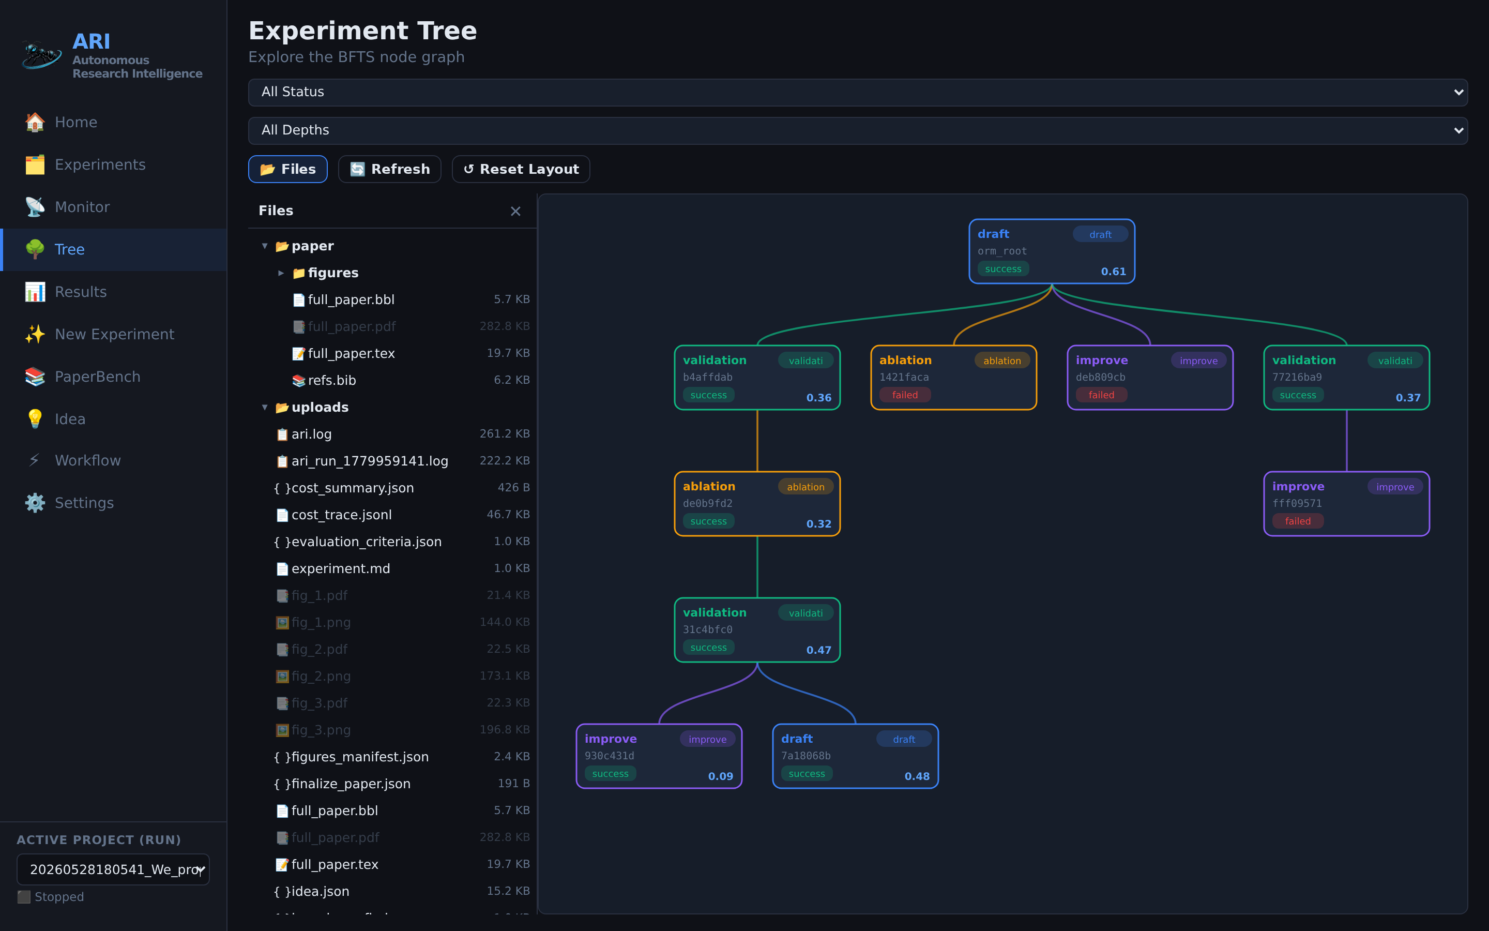Click the cost_summary.json braces icon
The width and height of the screenshot is (1489, 931).
(281, 488)
